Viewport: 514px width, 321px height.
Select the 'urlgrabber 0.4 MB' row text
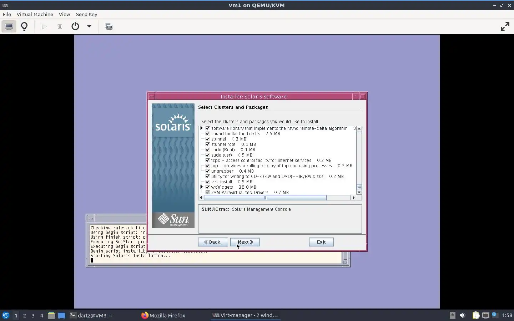tap(232, 171)
